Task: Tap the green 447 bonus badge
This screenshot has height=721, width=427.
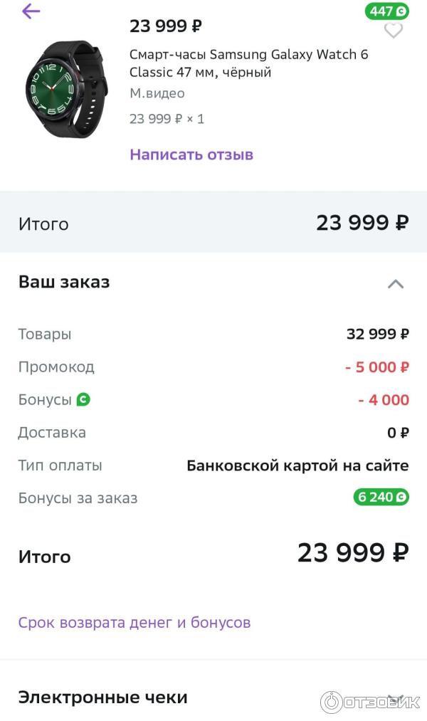Action: 387,11
